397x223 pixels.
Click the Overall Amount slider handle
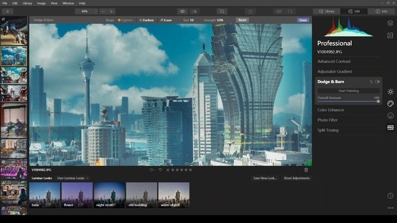pos(378,102)
